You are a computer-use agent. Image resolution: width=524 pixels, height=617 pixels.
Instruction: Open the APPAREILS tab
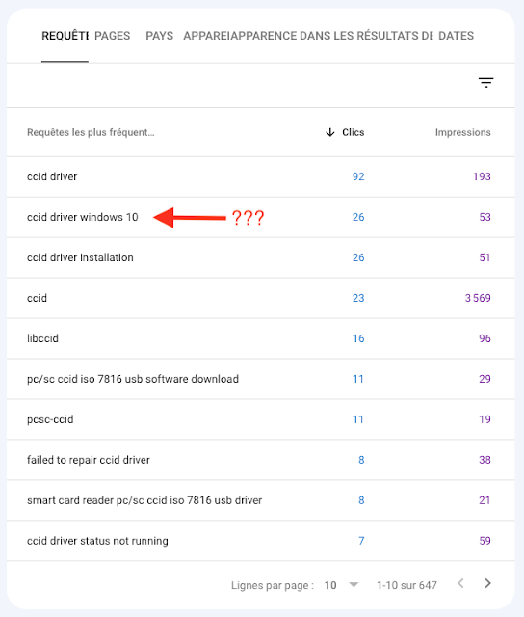click(205, 36)
